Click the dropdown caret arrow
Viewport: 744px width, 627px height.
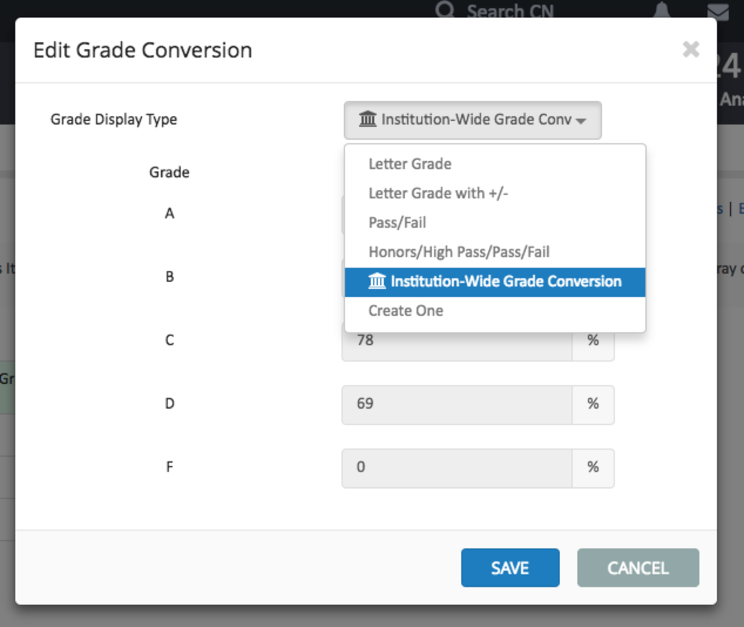point(581,121)
